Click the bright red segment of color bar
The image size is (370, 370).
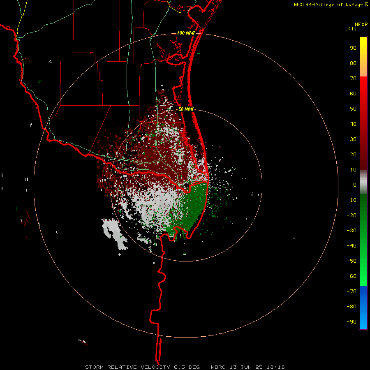(363, 95)
